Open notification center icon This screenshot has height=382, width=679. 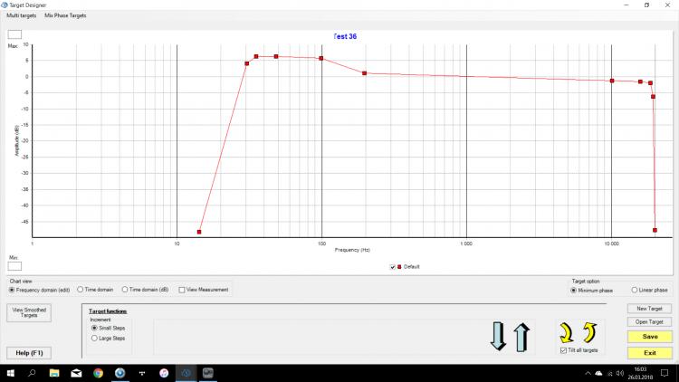[665, 373]
